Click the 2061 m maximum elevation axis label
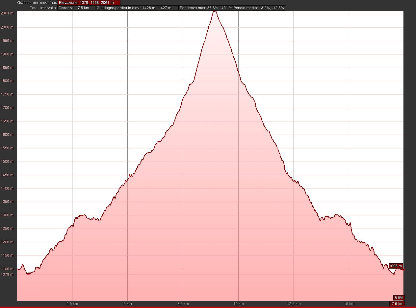The width and height of the screenshot is (416, 308). tap(7, 13)
